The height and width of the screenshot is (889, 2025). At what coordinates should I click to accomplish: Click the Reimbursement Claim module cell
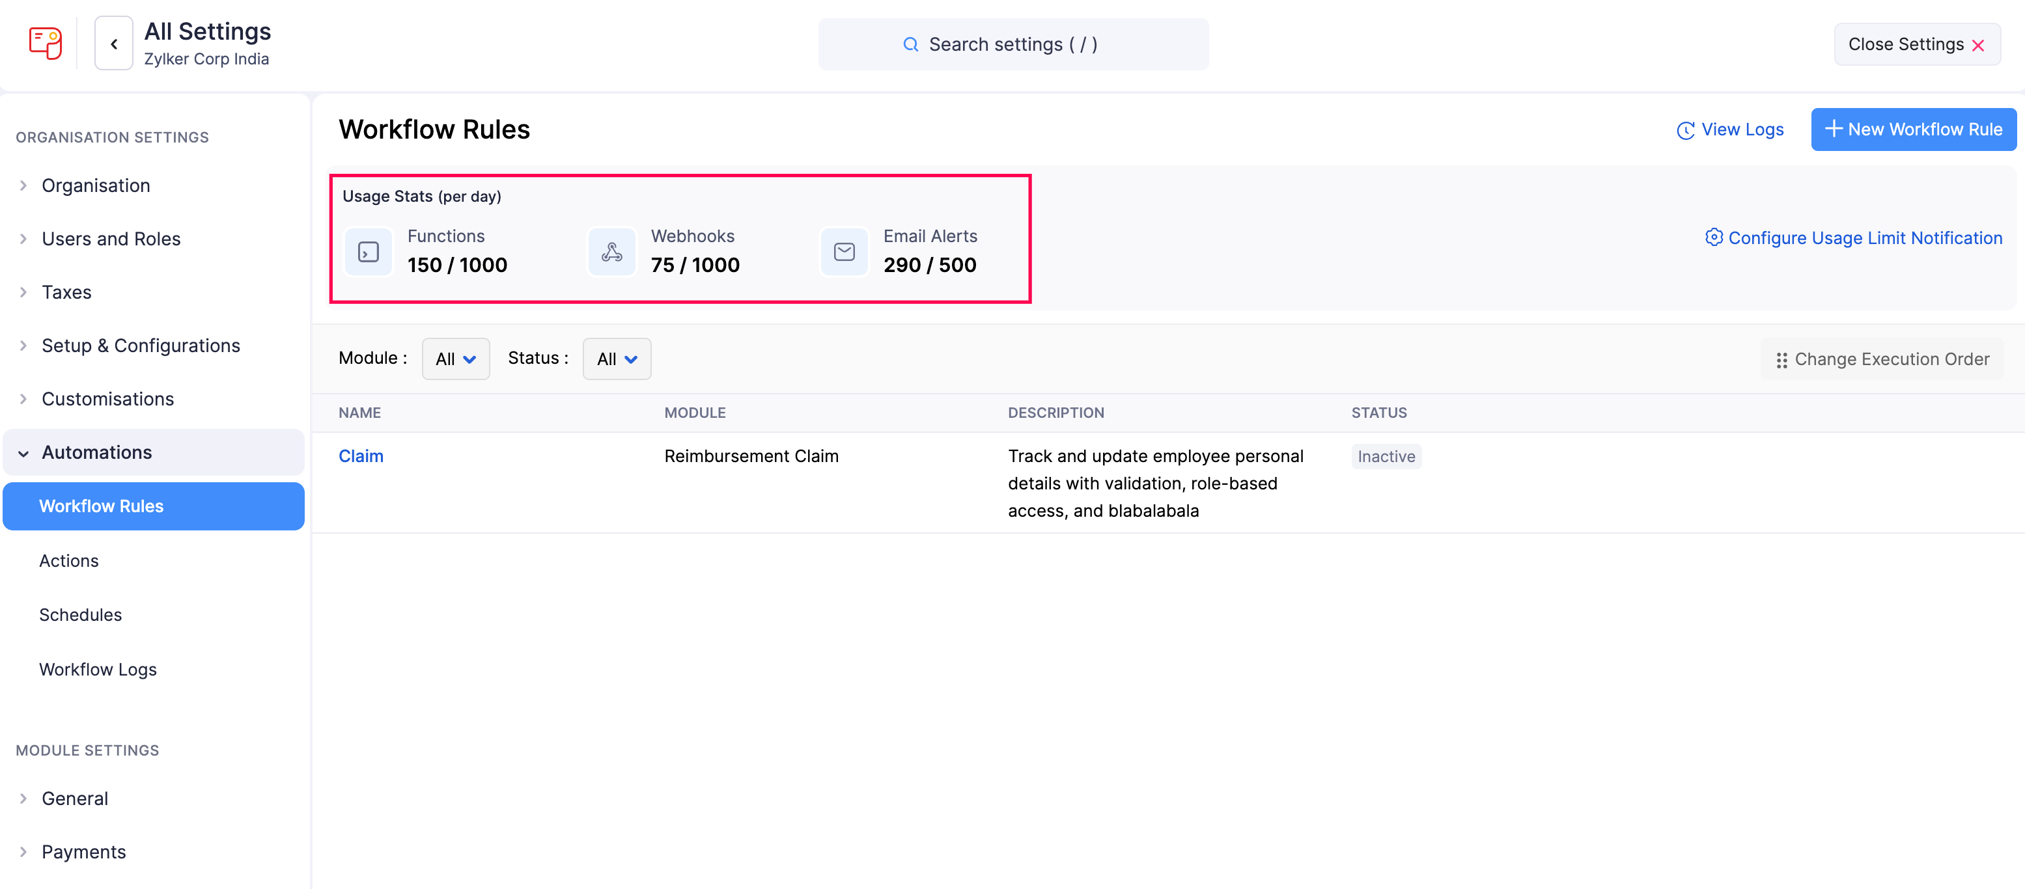[x=751, y=456]
